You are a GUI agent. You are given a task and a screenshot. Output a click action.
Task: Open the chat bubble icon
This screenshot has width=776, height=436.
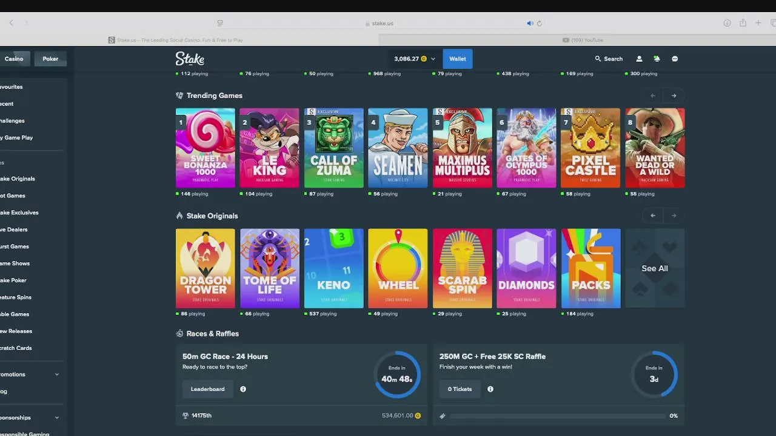pos(675,59)
